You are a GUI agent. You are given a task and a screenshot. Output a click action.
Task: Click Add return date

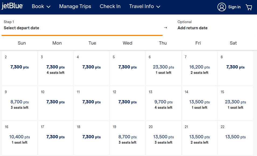192,28
